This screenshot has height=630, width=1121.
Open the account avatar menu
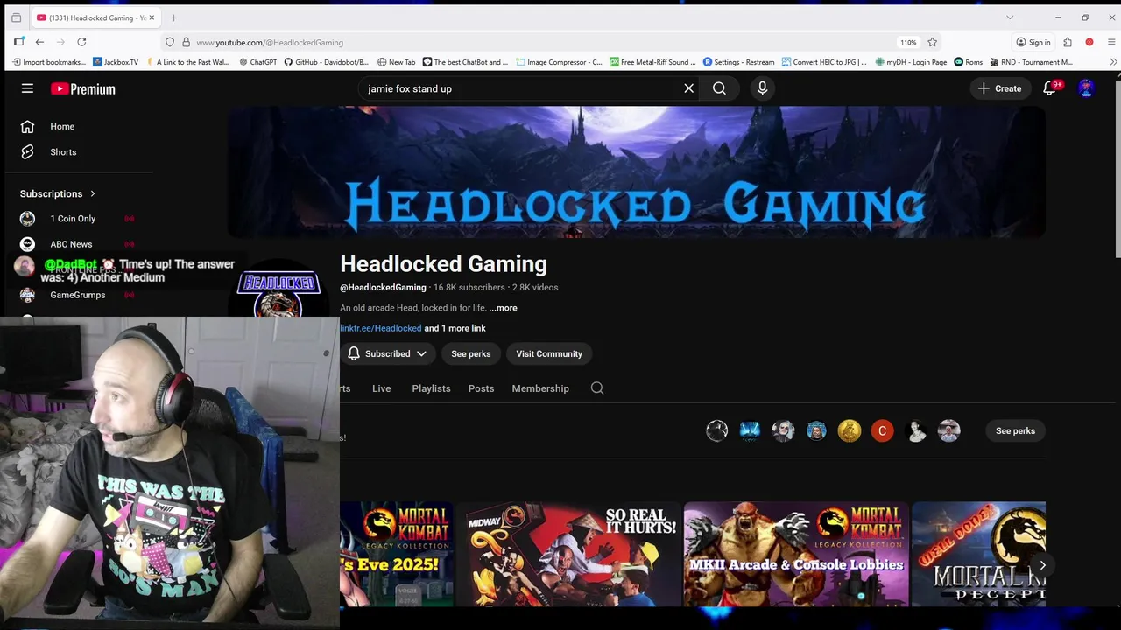point(1086,88)
